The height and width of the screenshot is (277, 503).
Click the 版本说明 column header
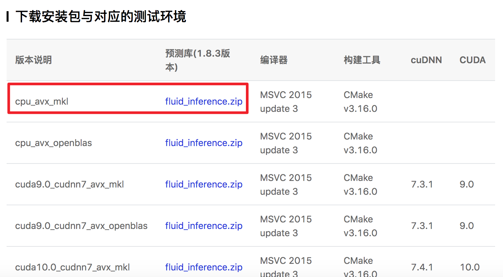[33, 60]
